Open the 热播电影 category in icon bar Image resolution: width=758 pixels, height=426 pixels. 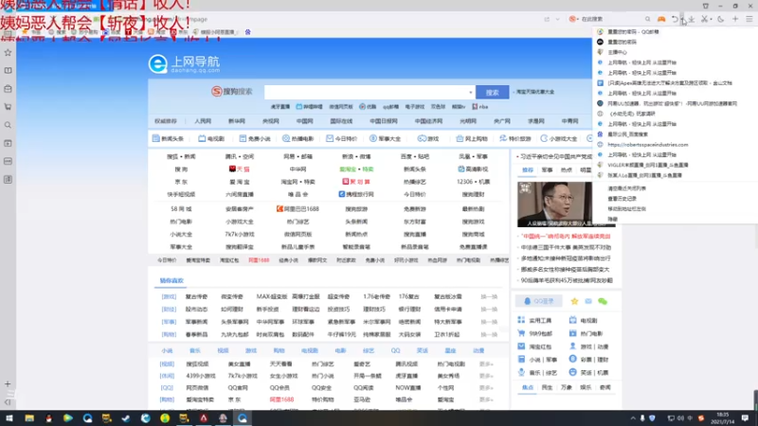tap(298, 138)
